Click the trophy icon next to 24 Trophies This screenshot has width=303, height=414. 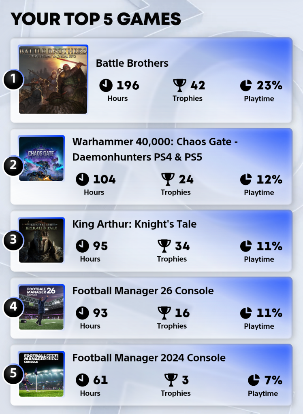[x=168, y=179]
